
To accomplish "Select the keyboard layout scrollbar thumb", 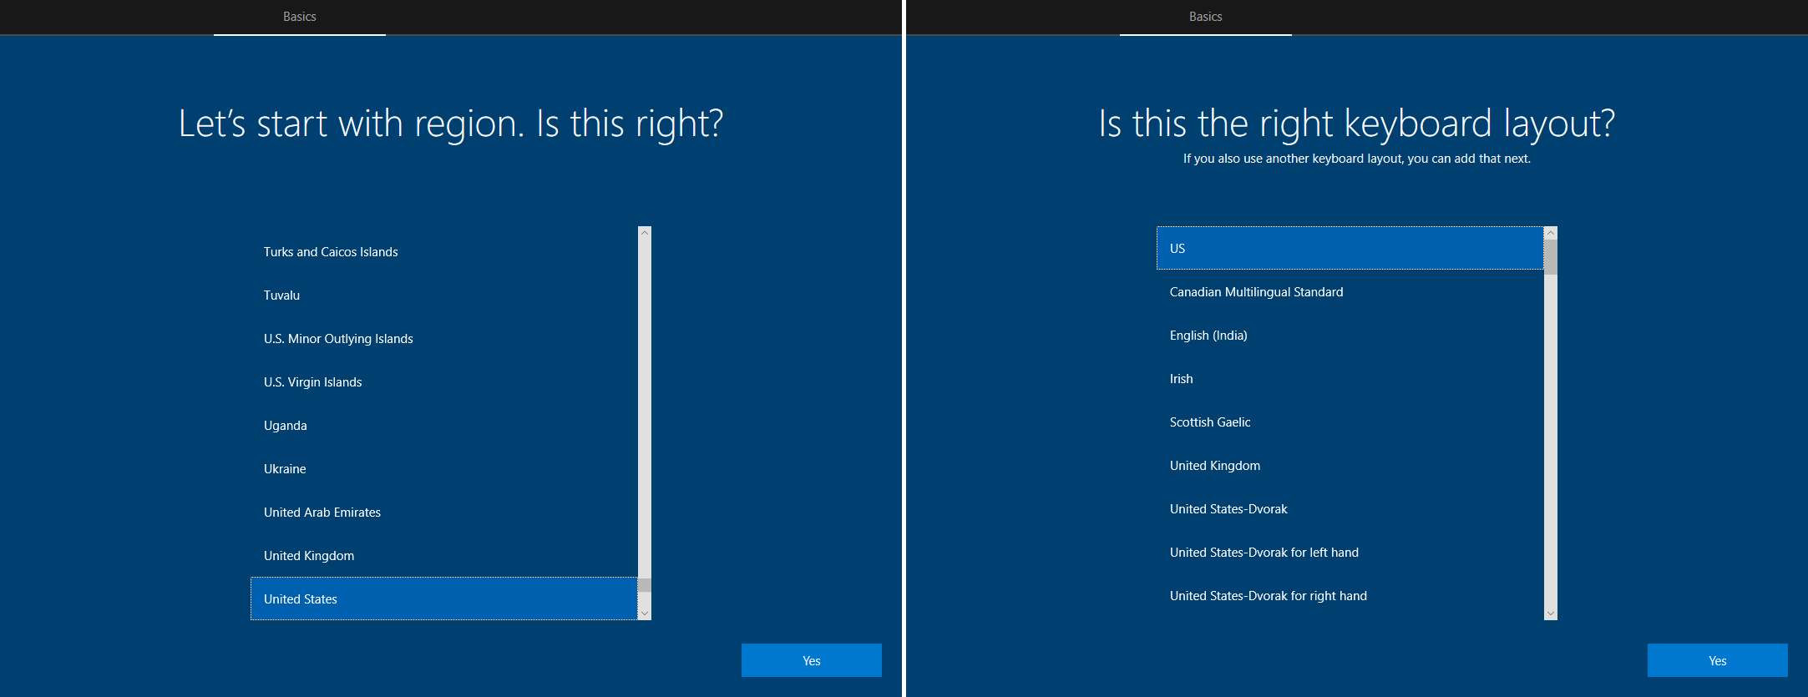I will (1551, 257).
